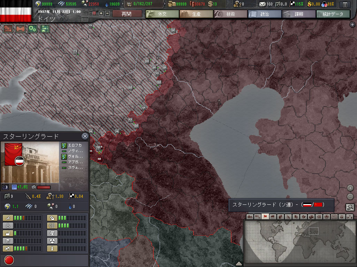Open the 諜報 intelligence tab
Screen dimensions: 357x267
tap(298, 14)
